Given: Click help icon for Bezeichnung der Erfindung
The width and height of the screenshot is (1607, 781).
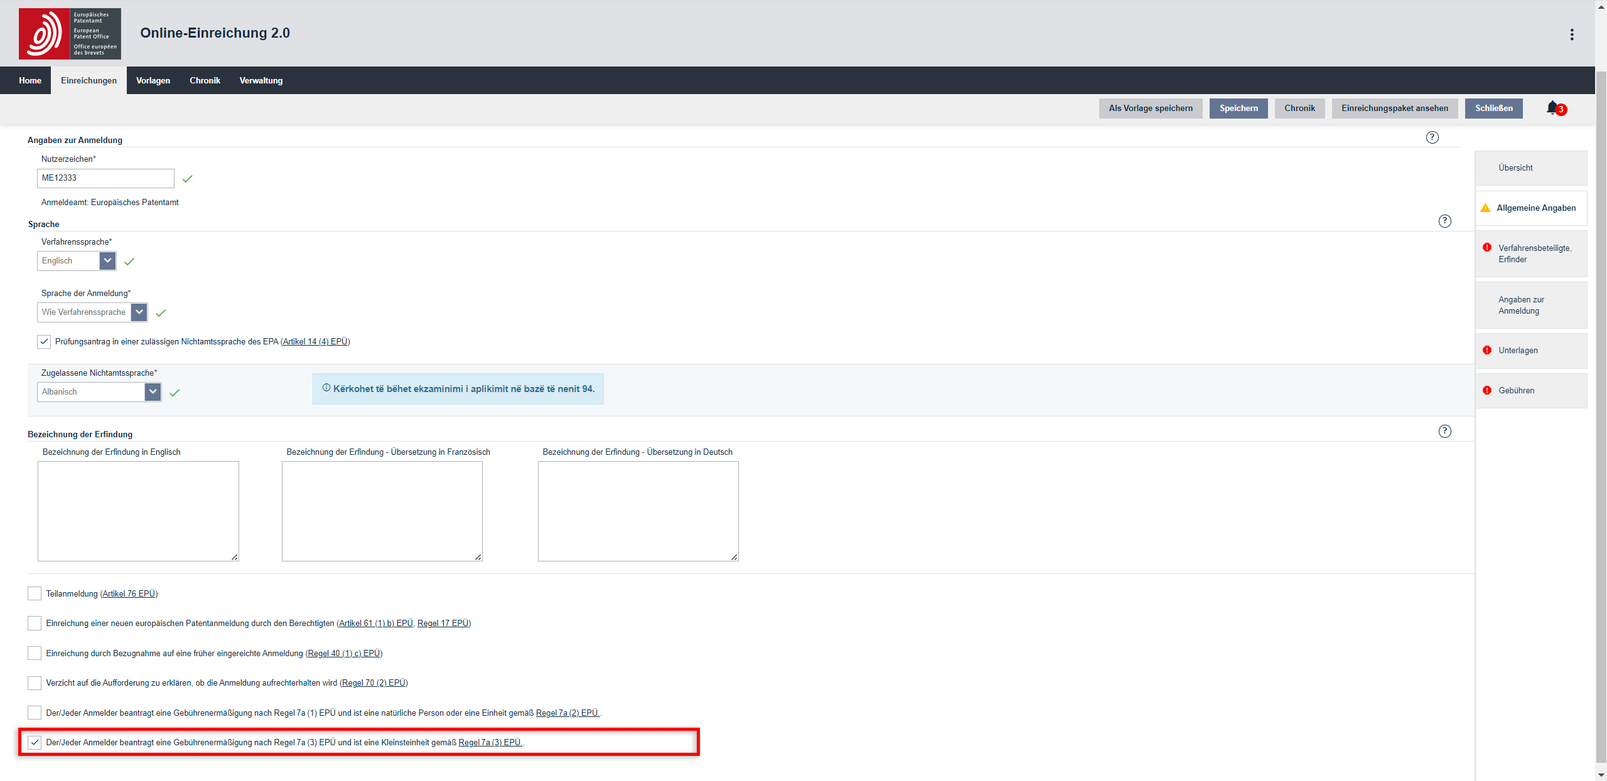Looking at the screenshot, I should pos(1444,431).
